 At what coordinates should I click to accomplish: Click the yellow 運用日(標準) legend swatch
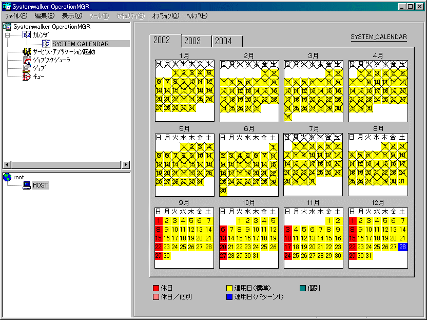tap(229, 288)
